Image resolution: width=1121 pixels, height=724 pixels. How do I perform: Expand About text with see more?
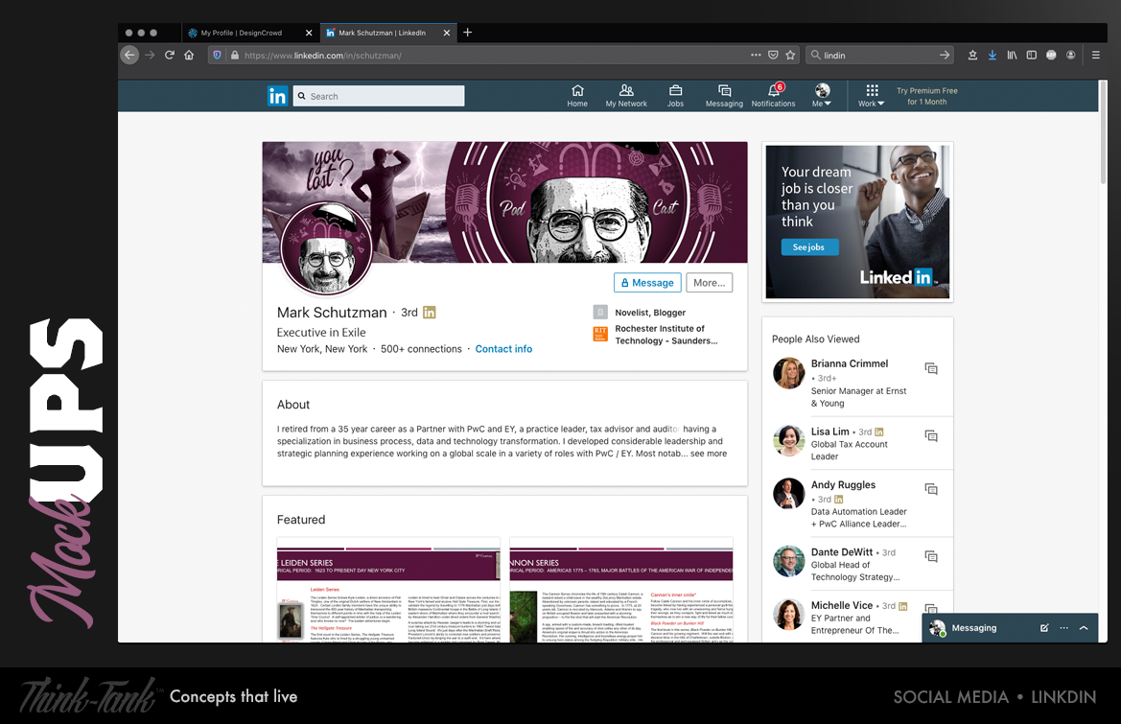(x=709, y=454)
